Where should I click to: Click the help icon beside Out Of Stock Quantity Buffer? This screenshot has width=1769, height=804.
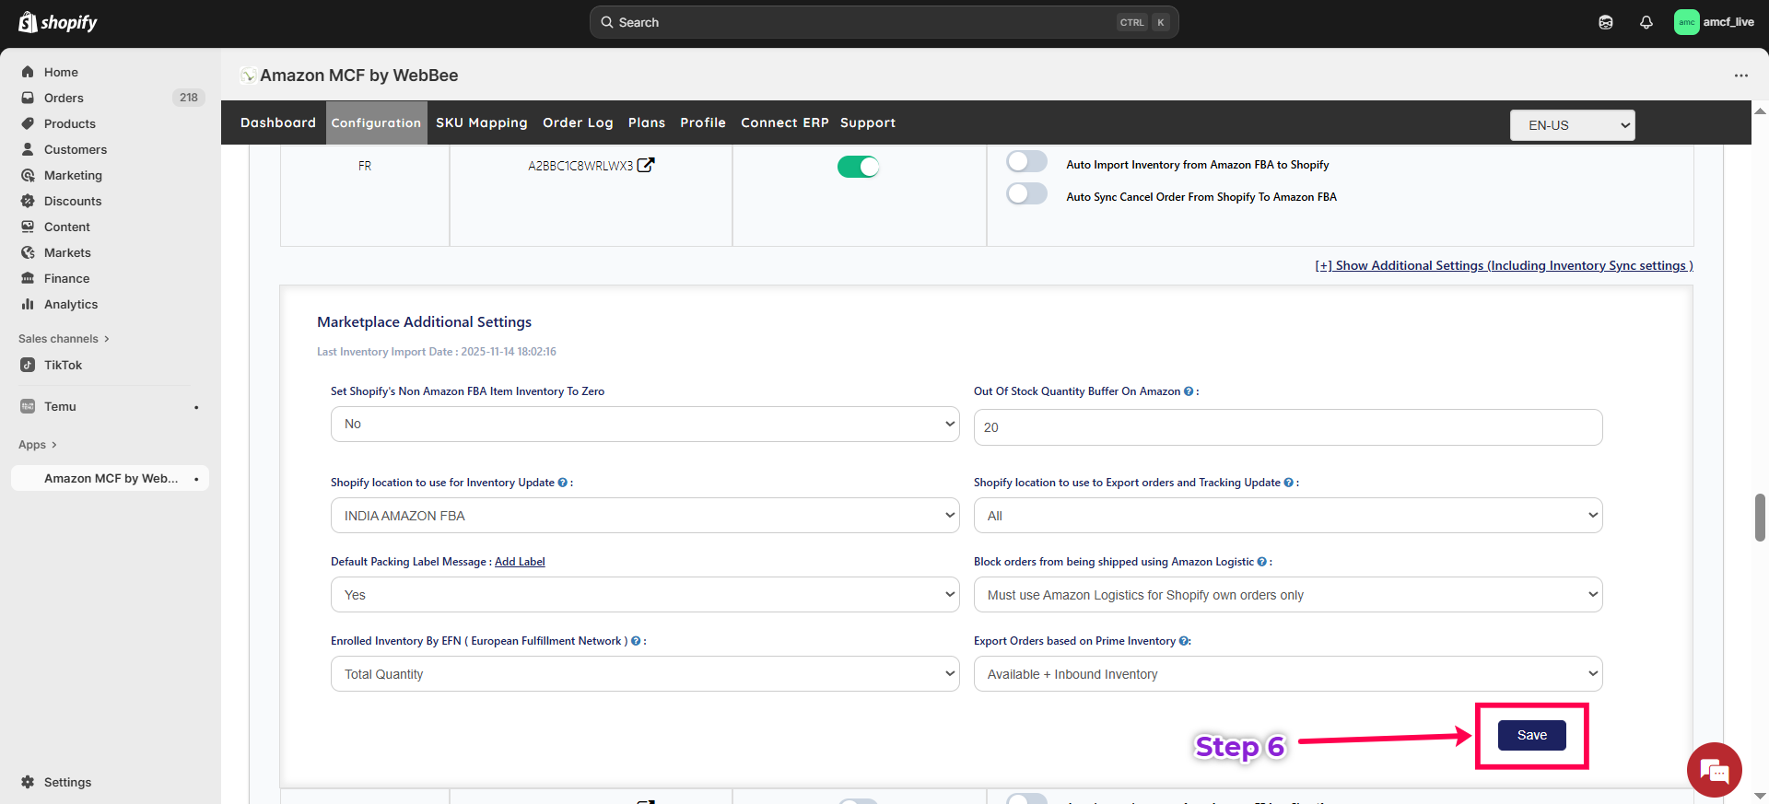(x=1189, y=391)
